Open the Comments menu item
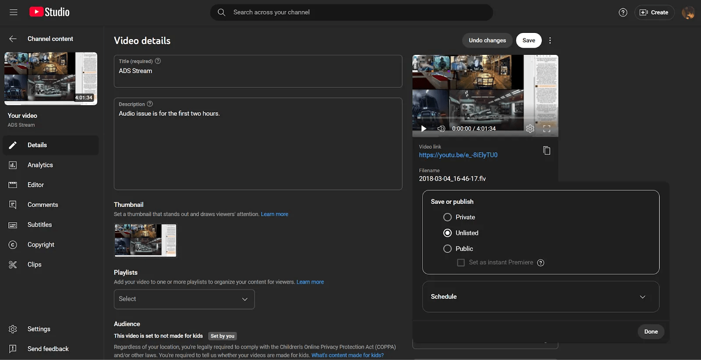 (51, 205)
